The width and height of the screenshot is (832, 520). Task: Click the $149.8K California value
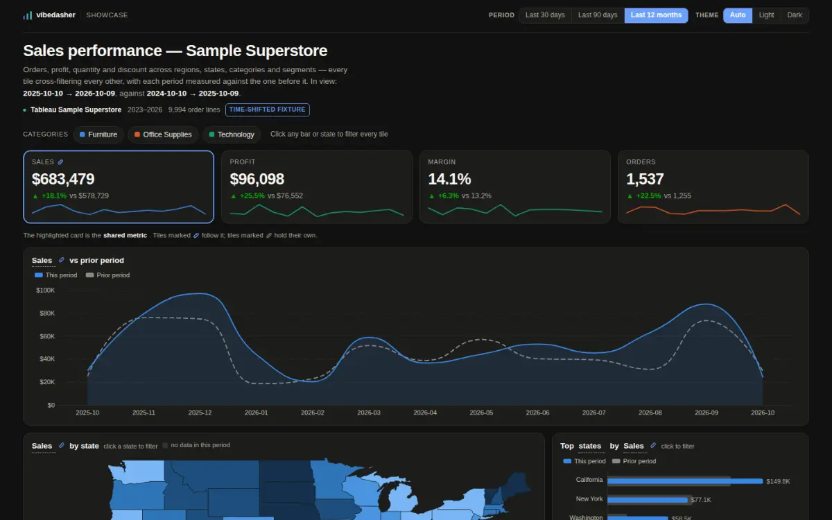click(x=778, y=481)
